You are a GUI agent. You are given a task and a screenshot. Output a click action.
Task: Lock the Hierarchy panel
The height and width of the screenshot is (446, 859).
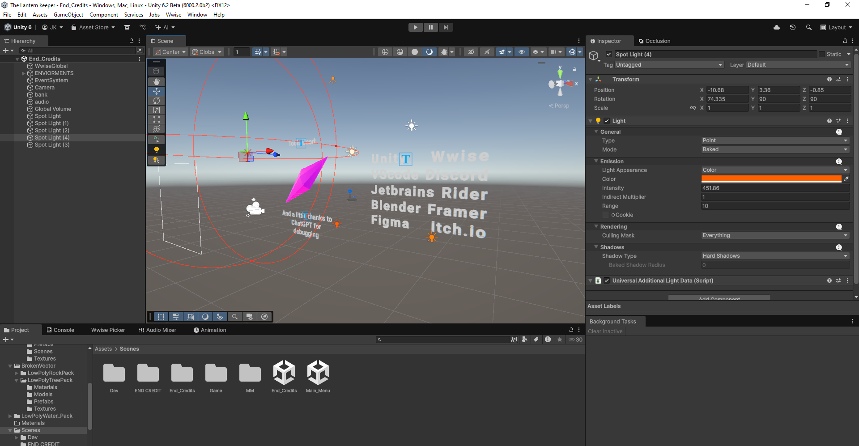(x=132, y=41)
